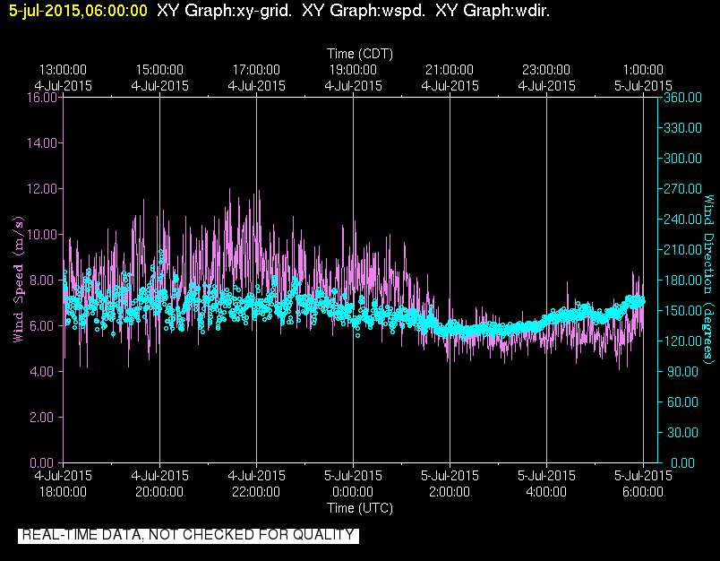720x561 pixels.
Task: Select the 'XY Graph:wdir.' title text
Action: (493, 11)
